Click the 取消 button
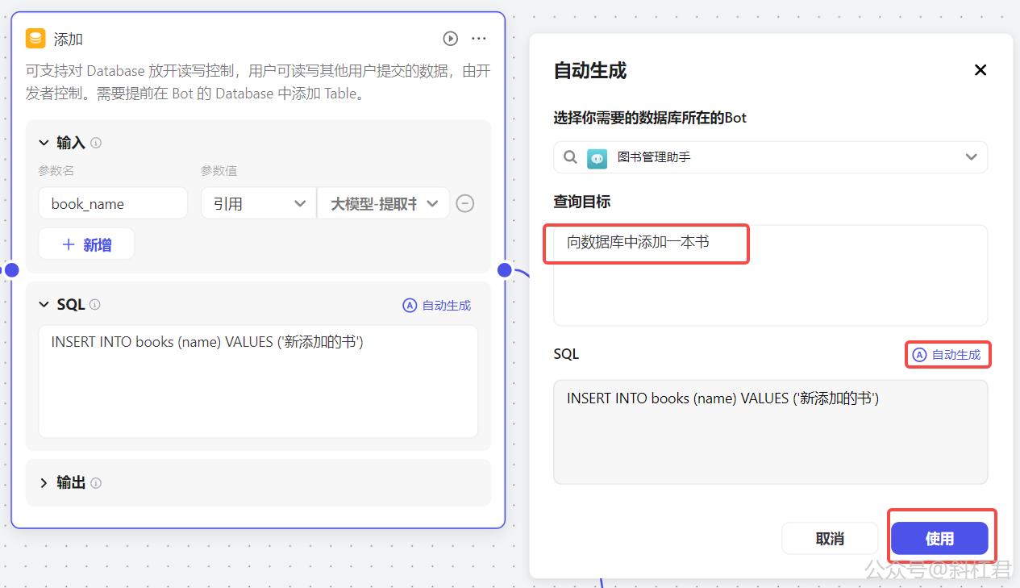The image size is (1020, 588). [x=830, y=539]
